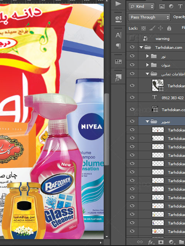
Task: Open the Character panel icon
Action: coord(118,35)
